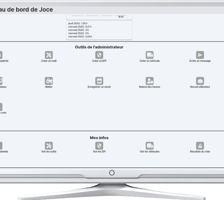Open the Résultats du vote icon
Screen dimensions: 224x200
tap(200, 146)
